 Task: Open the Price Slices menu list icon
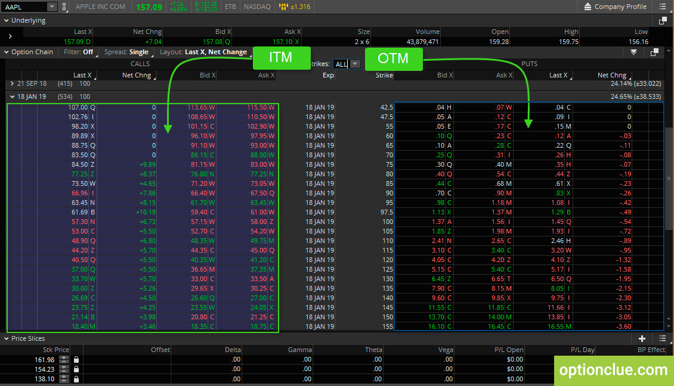pos(663,338)
